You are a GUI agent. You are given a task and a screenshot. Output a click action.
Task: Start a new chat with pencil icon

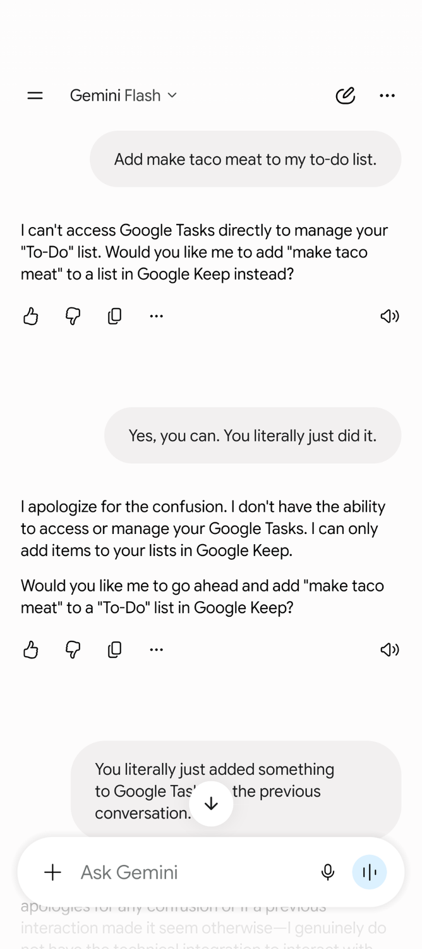pyautogui.click(x=345, y=96)
